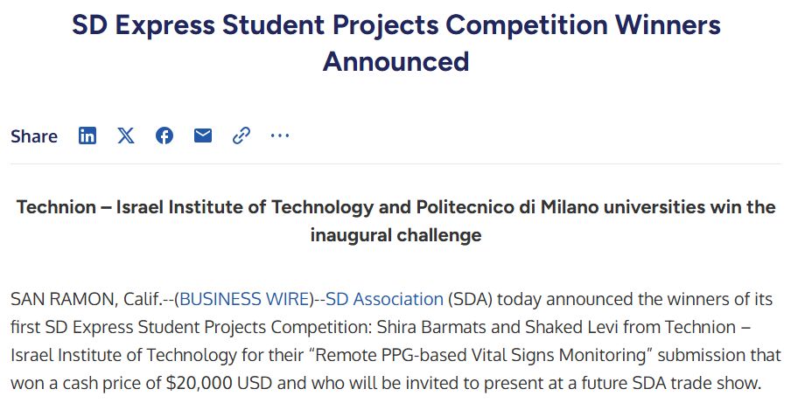Copy the article link using chain icon

click(241, 136)
